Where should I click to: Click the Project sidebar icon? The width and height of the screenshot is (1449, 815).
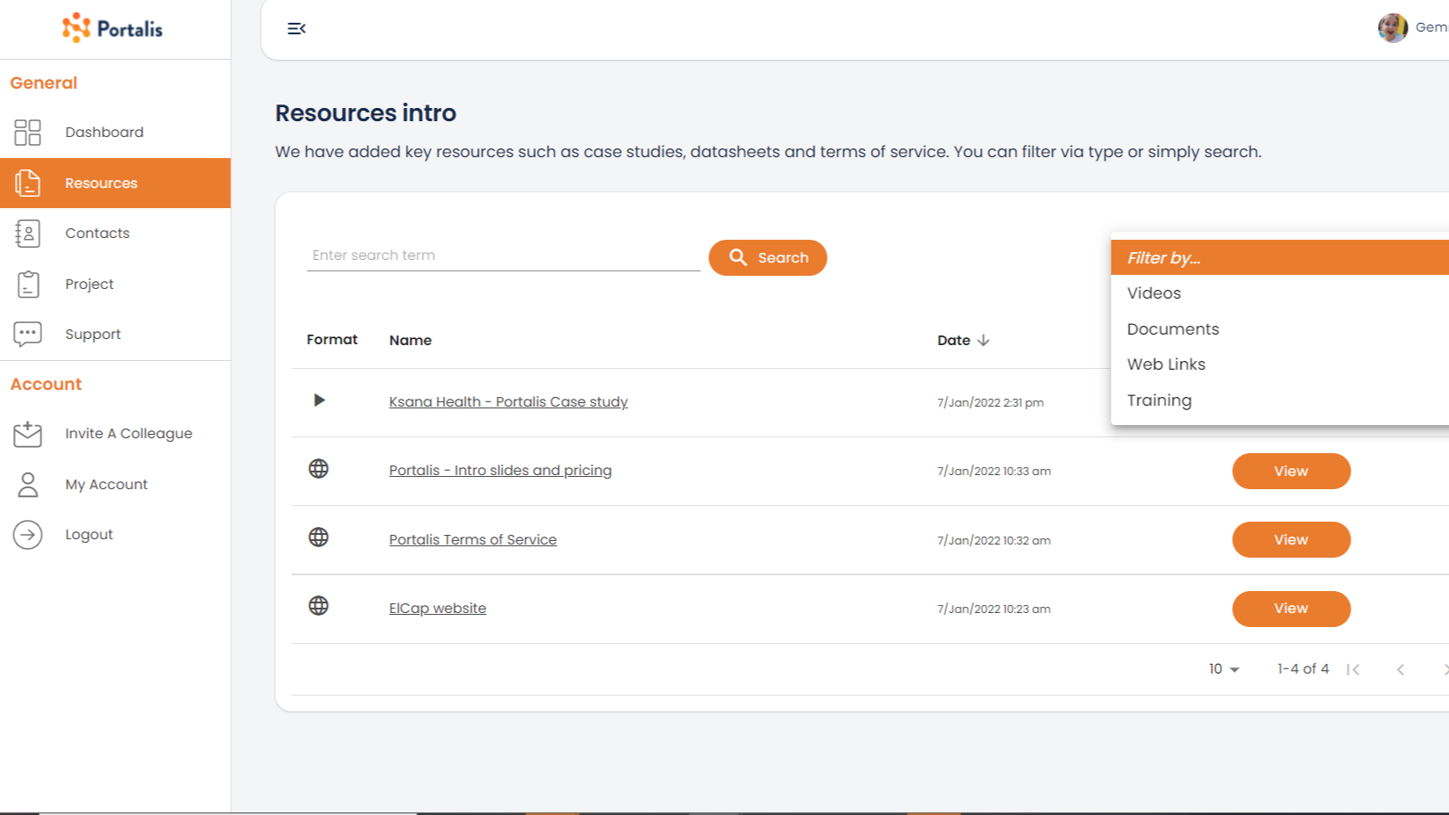(x=27, y=284)
